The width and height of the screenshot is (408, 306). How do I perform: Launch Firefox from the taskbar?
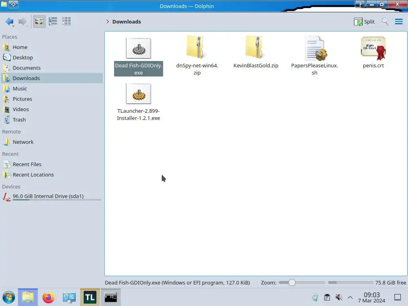48,297
